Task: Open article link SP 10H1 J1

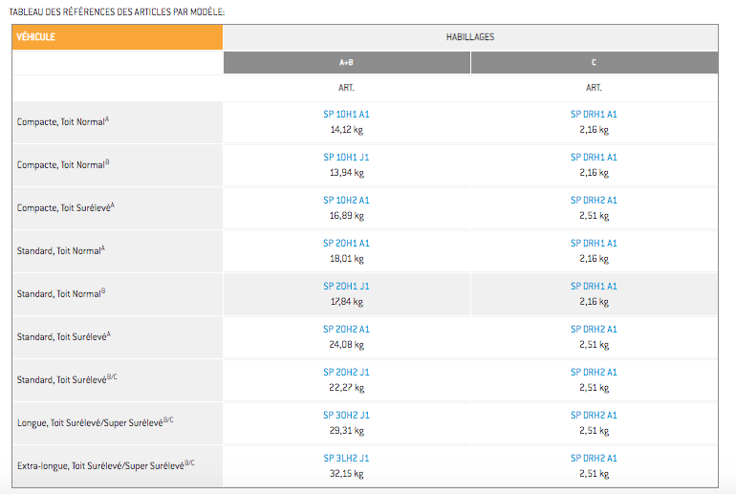Action: (x=346, y=158)
